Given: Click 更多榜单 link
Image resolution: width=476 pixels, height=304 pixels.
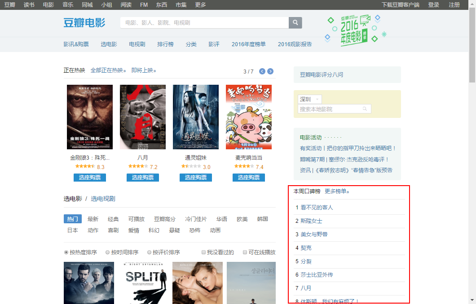Looking at the screenshot, I should tap(337, 191).
